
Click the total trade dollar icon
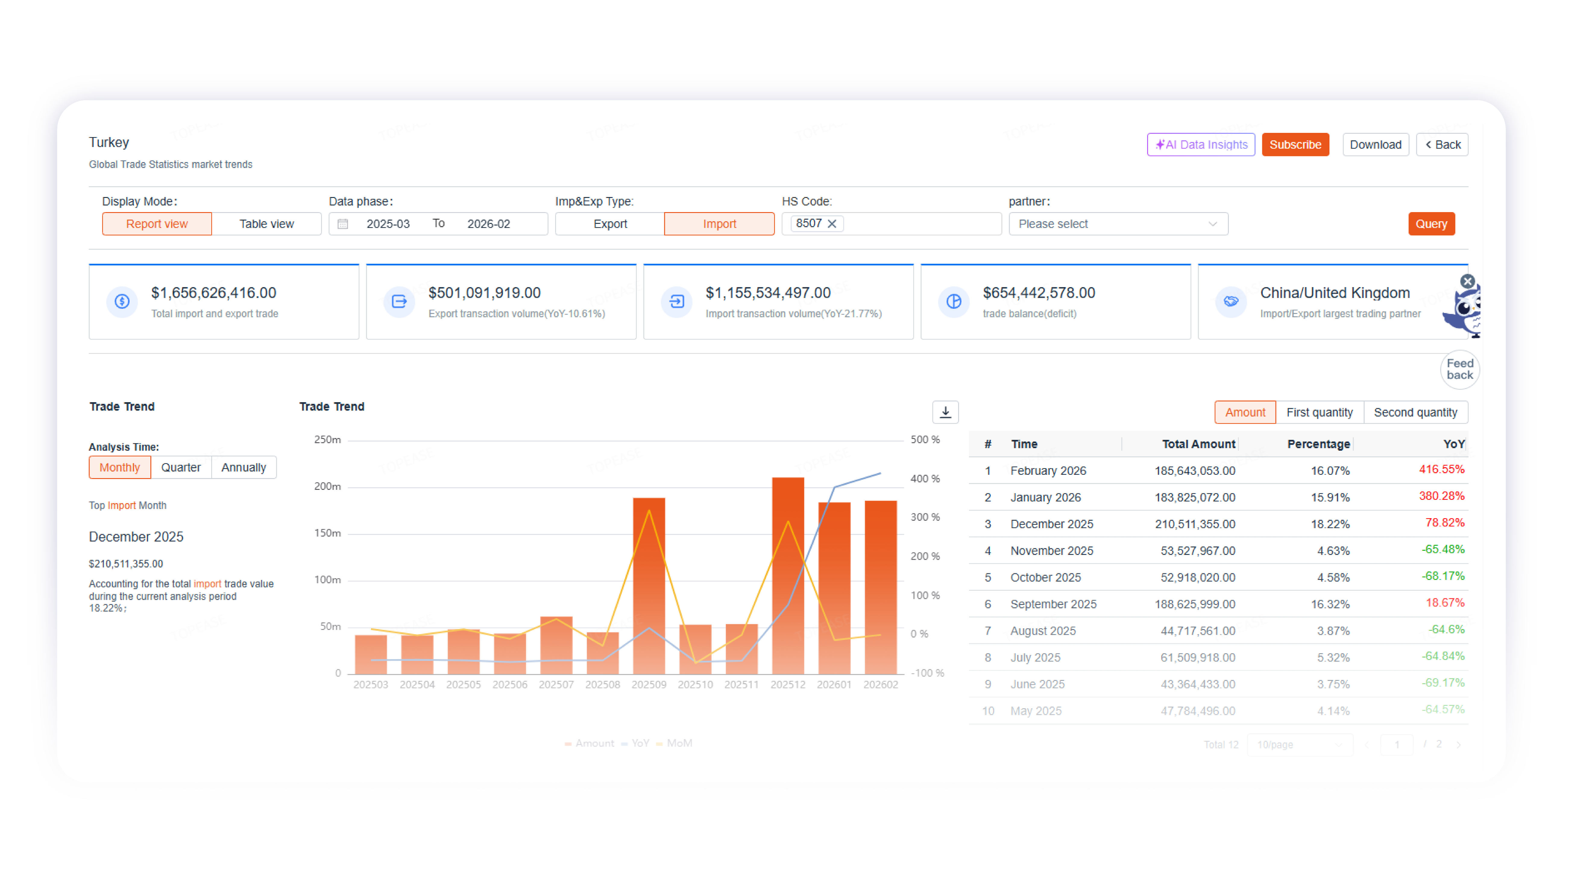click(x=122, y=301)
